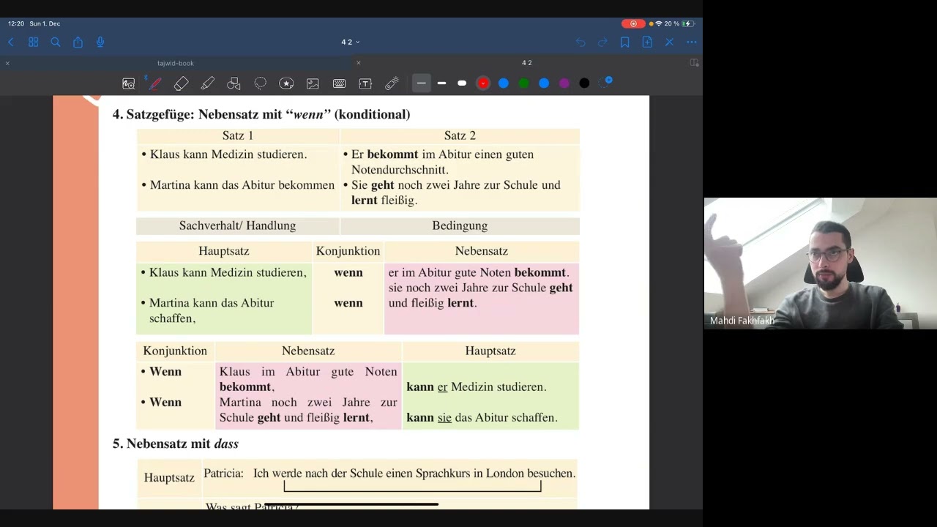Image resolution: width=937 pixels, height=527 pixels.
Task: Add a new page
Action: coord(647,42)
